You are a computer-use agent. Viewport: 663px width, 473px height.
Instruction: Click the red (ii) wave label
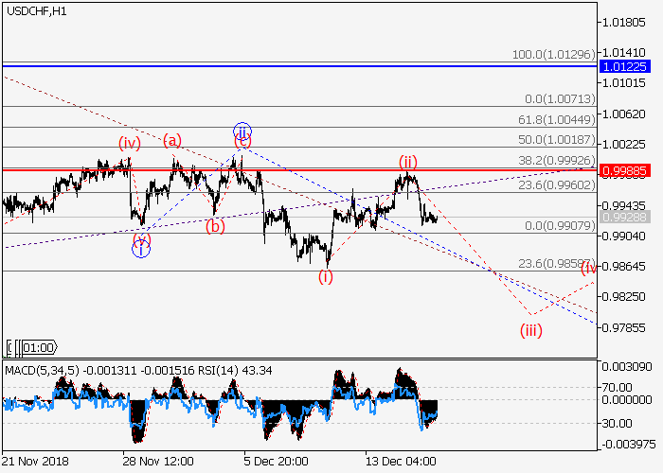tap(408, 161)
